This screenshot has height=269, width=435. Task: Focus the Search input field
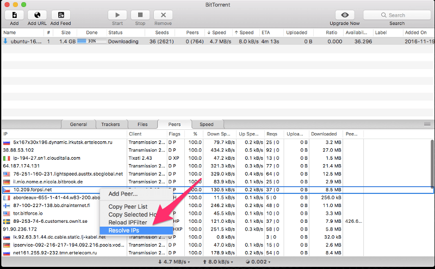[x=397, y=15]
